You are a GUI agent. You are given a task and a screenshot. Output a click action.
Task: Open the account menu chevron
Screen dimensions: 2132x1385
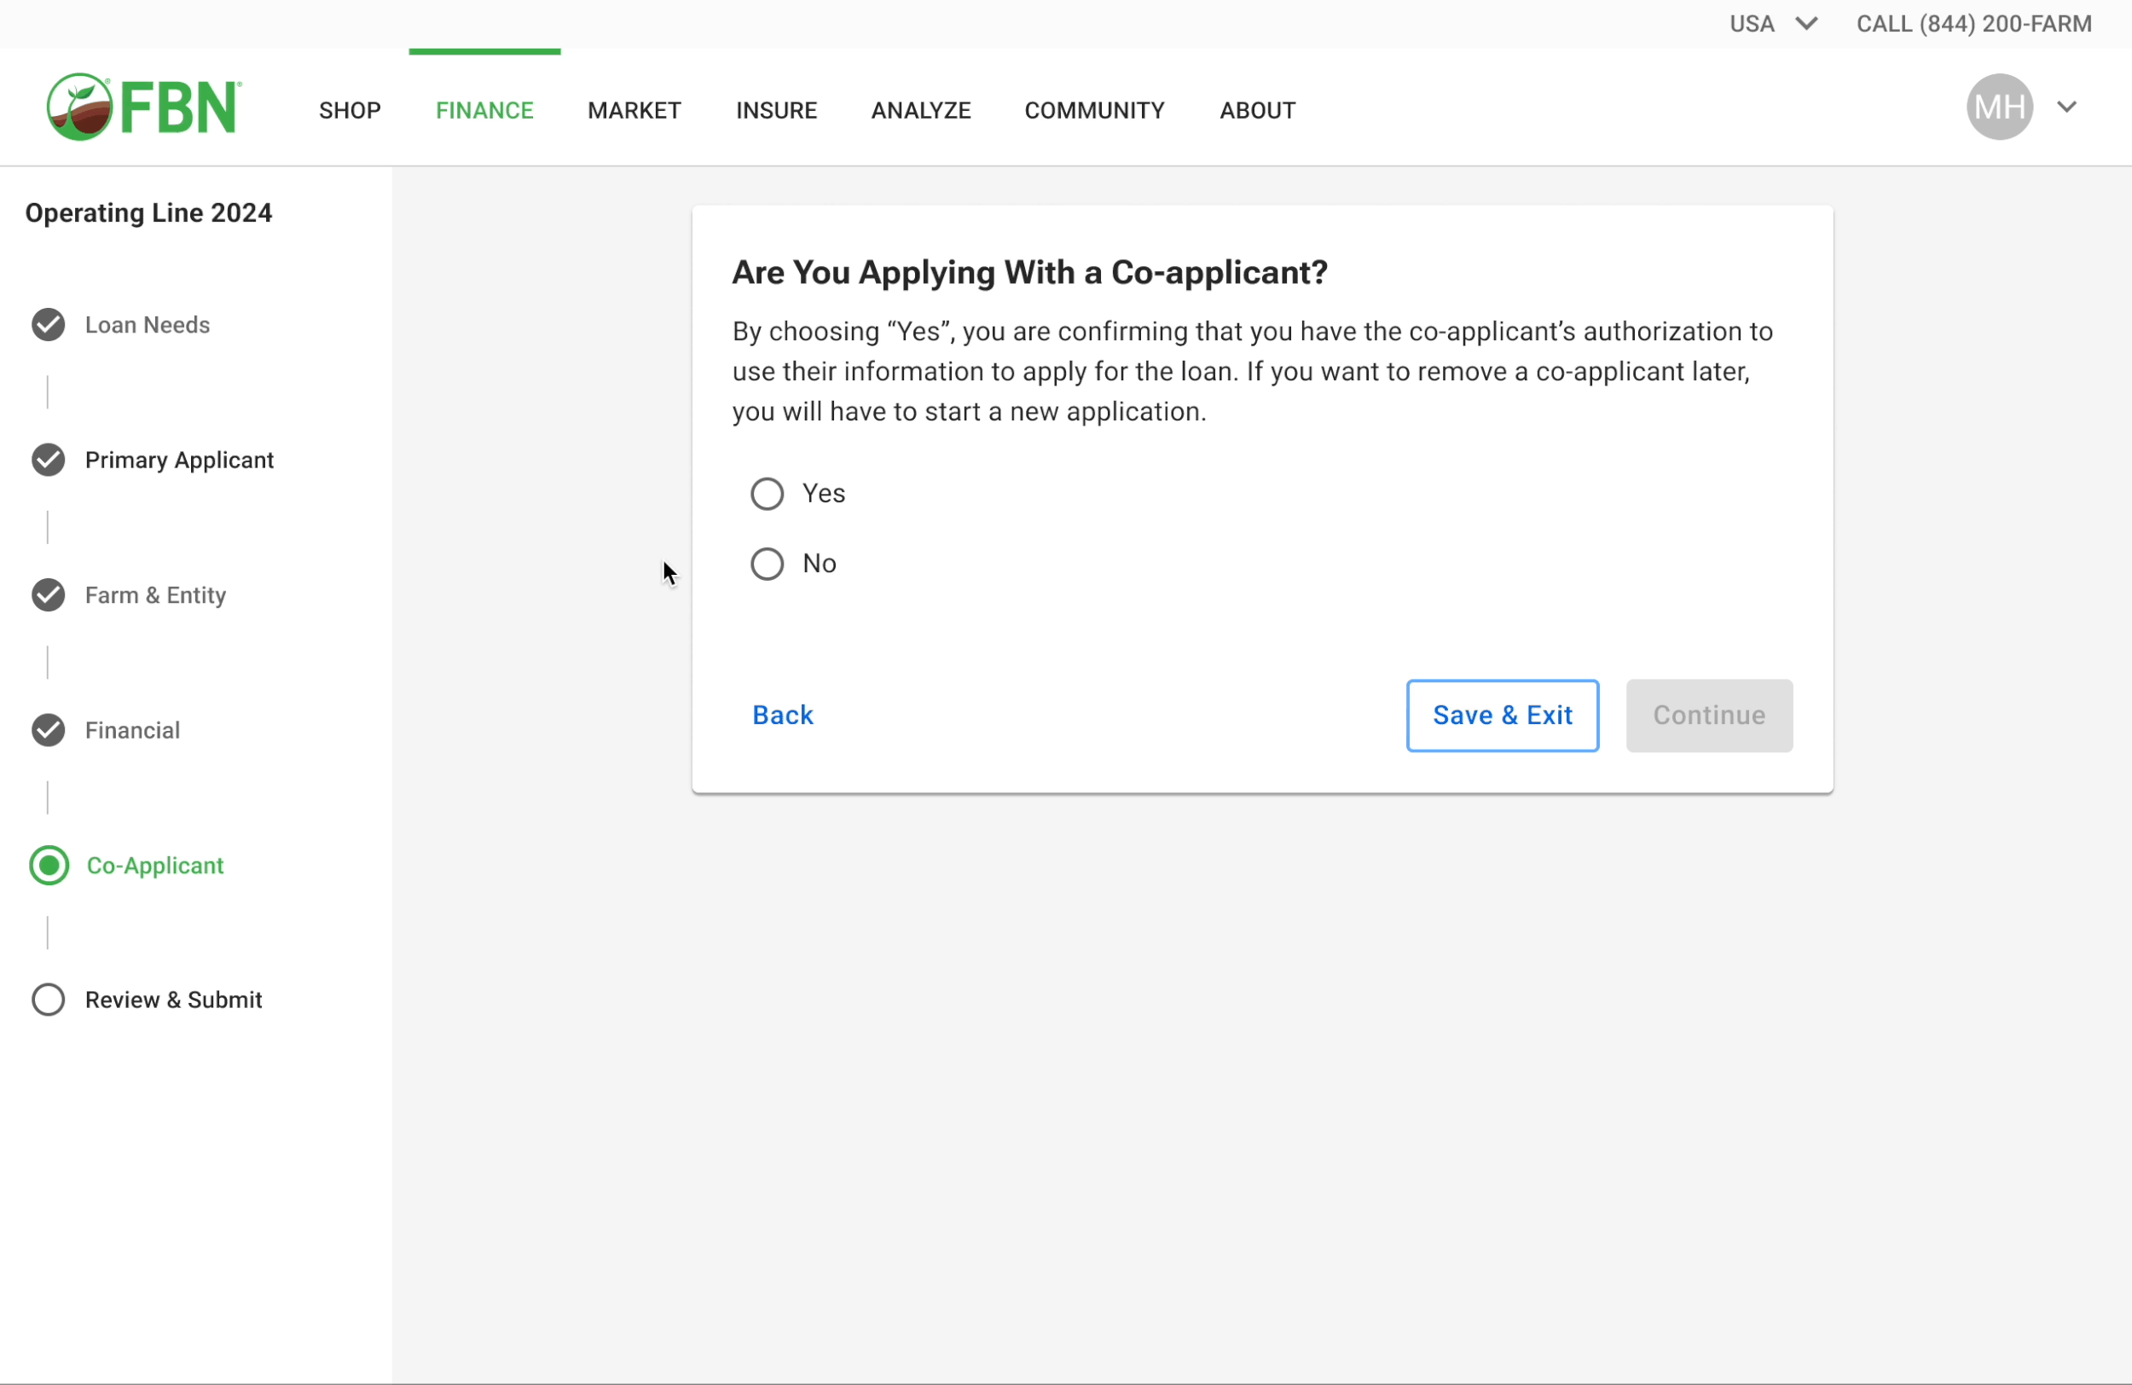tap(2066, 107)
